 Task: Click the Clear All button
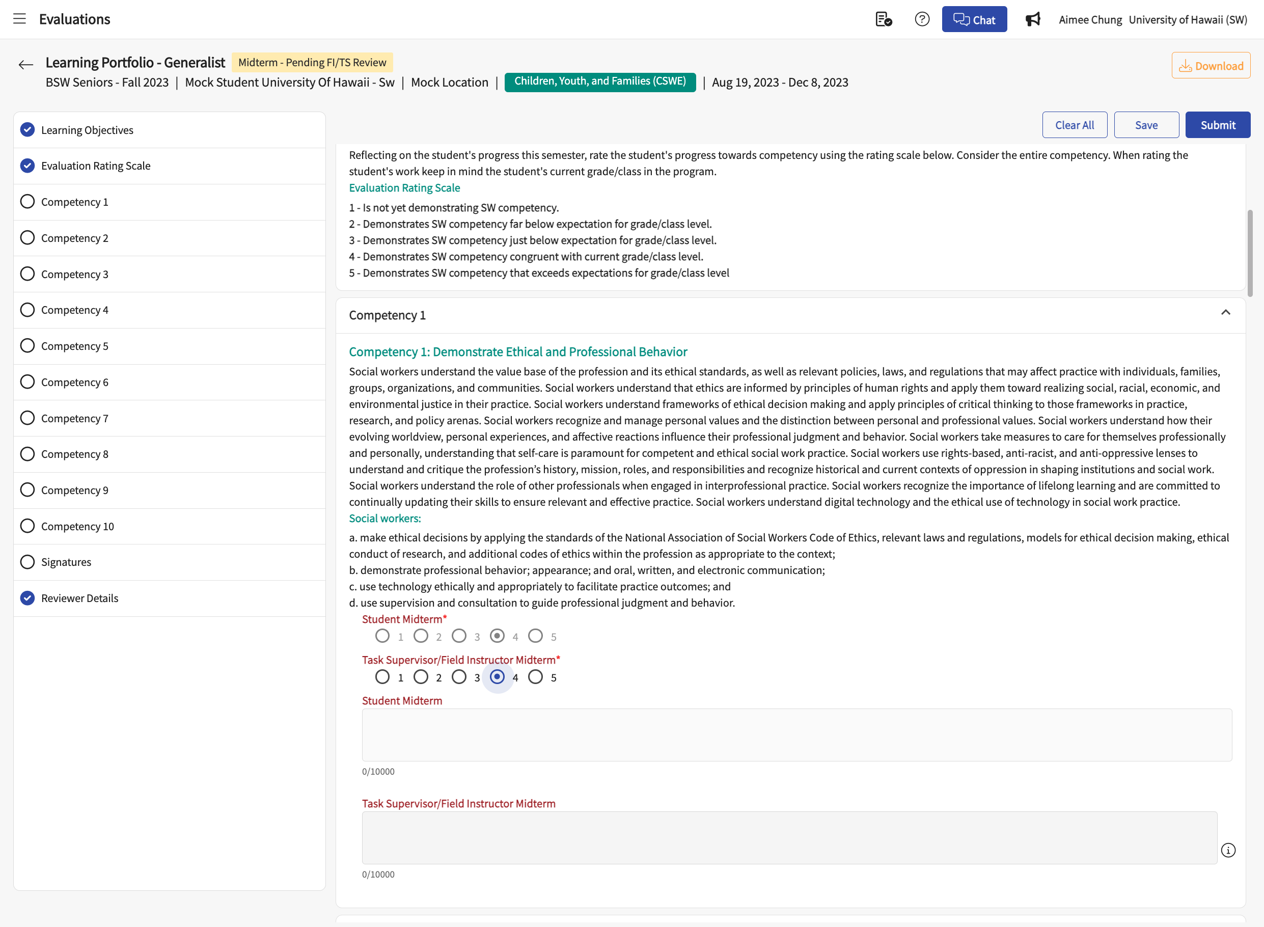[1075, 125]
